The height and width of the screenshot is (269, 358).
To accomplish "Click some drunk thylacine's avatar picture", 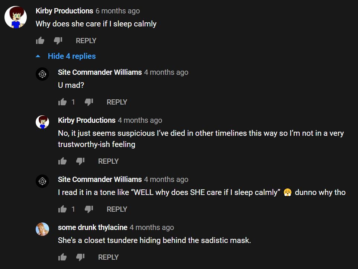I will [x=42, y=229].
